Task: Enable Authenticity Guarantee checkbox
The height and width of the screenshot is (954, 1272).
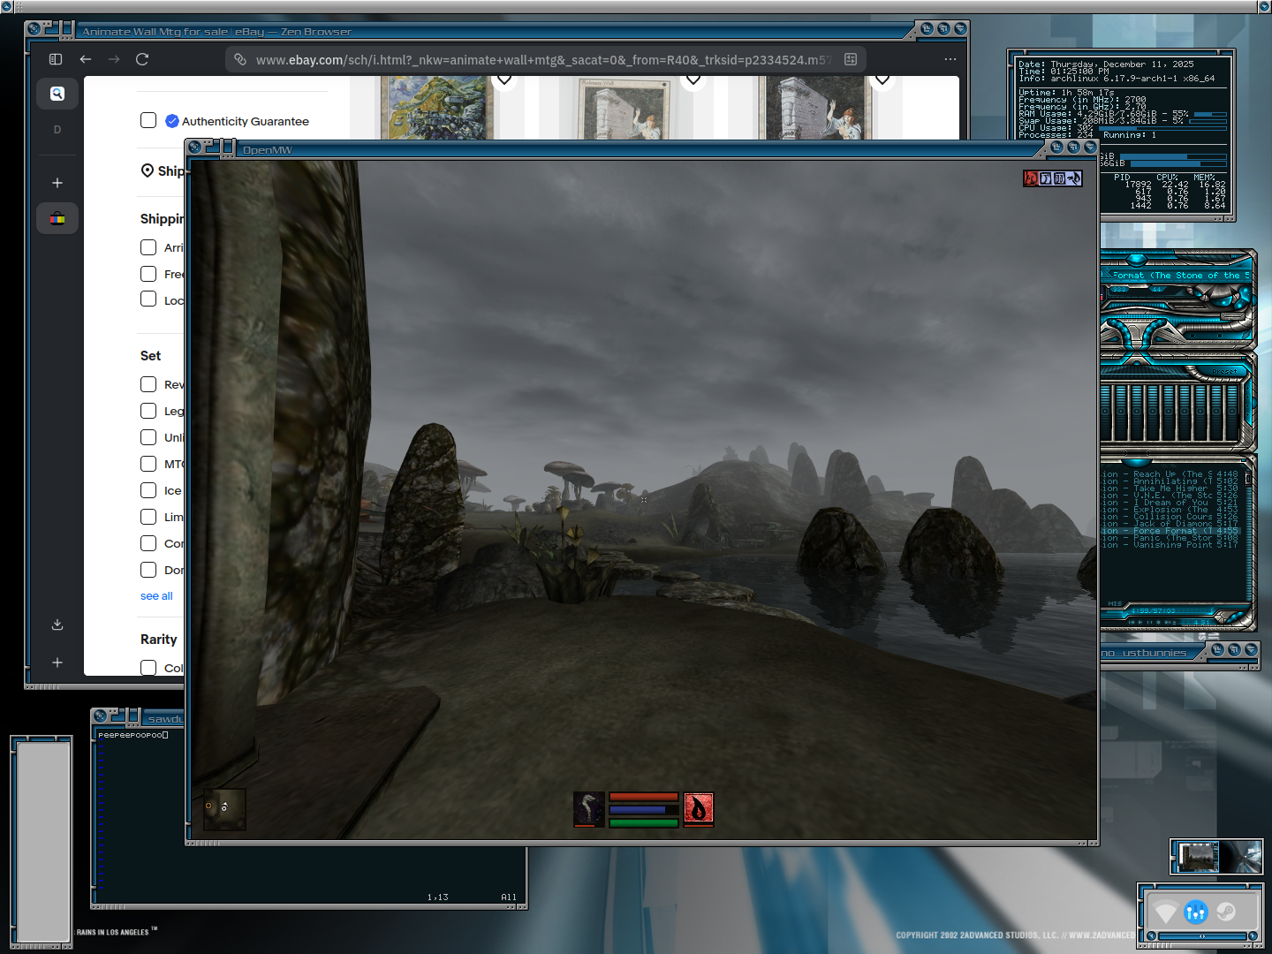Action: click(148, 120)
